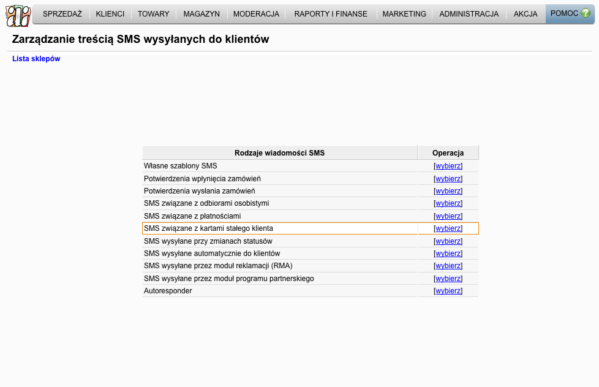Go to Lista sklepów link
This screenshot has width=599, height=387.
[x=36, y=59]
